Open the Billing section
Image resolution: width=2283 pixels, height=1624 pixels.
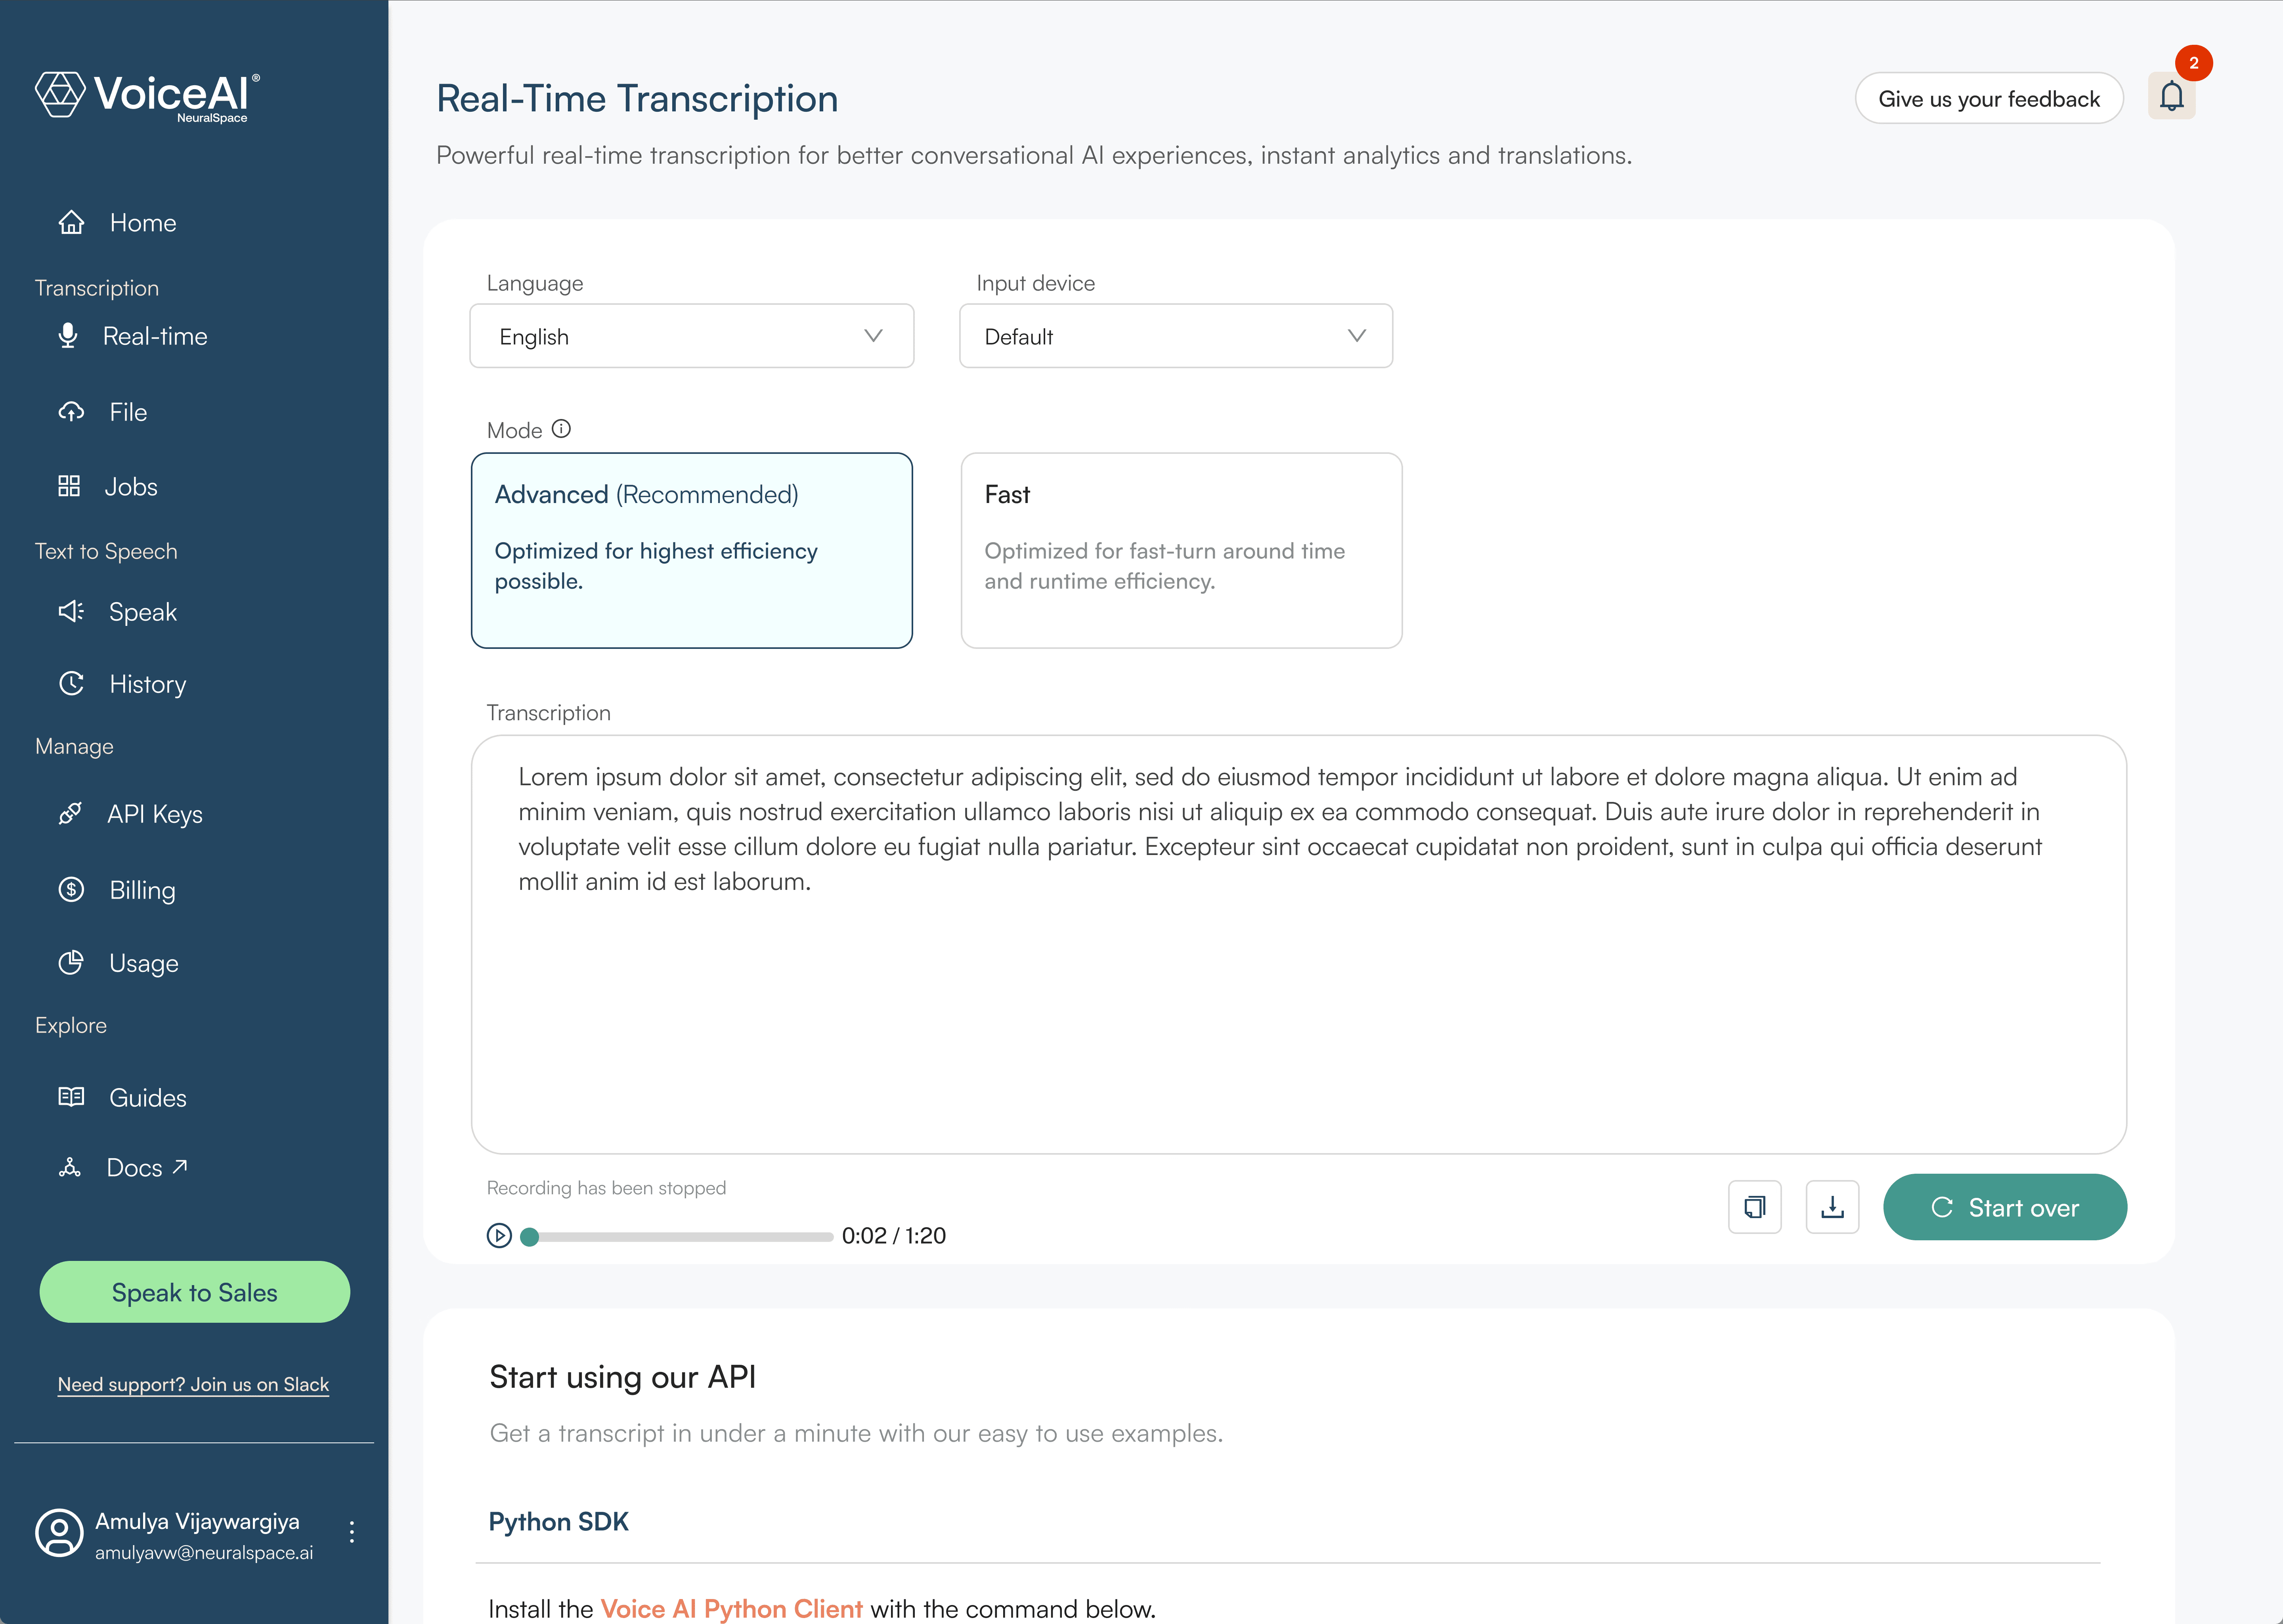pyautogui.click(x=142, y=890)
